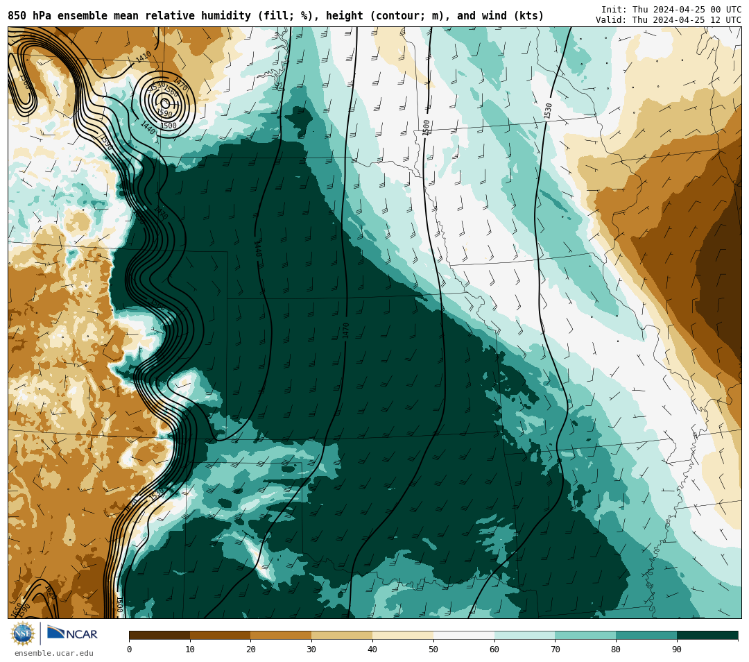Click the 'Init: Thu 2024-04-25 00 UTC' text

pyautogui.click(x=671, y=10)
